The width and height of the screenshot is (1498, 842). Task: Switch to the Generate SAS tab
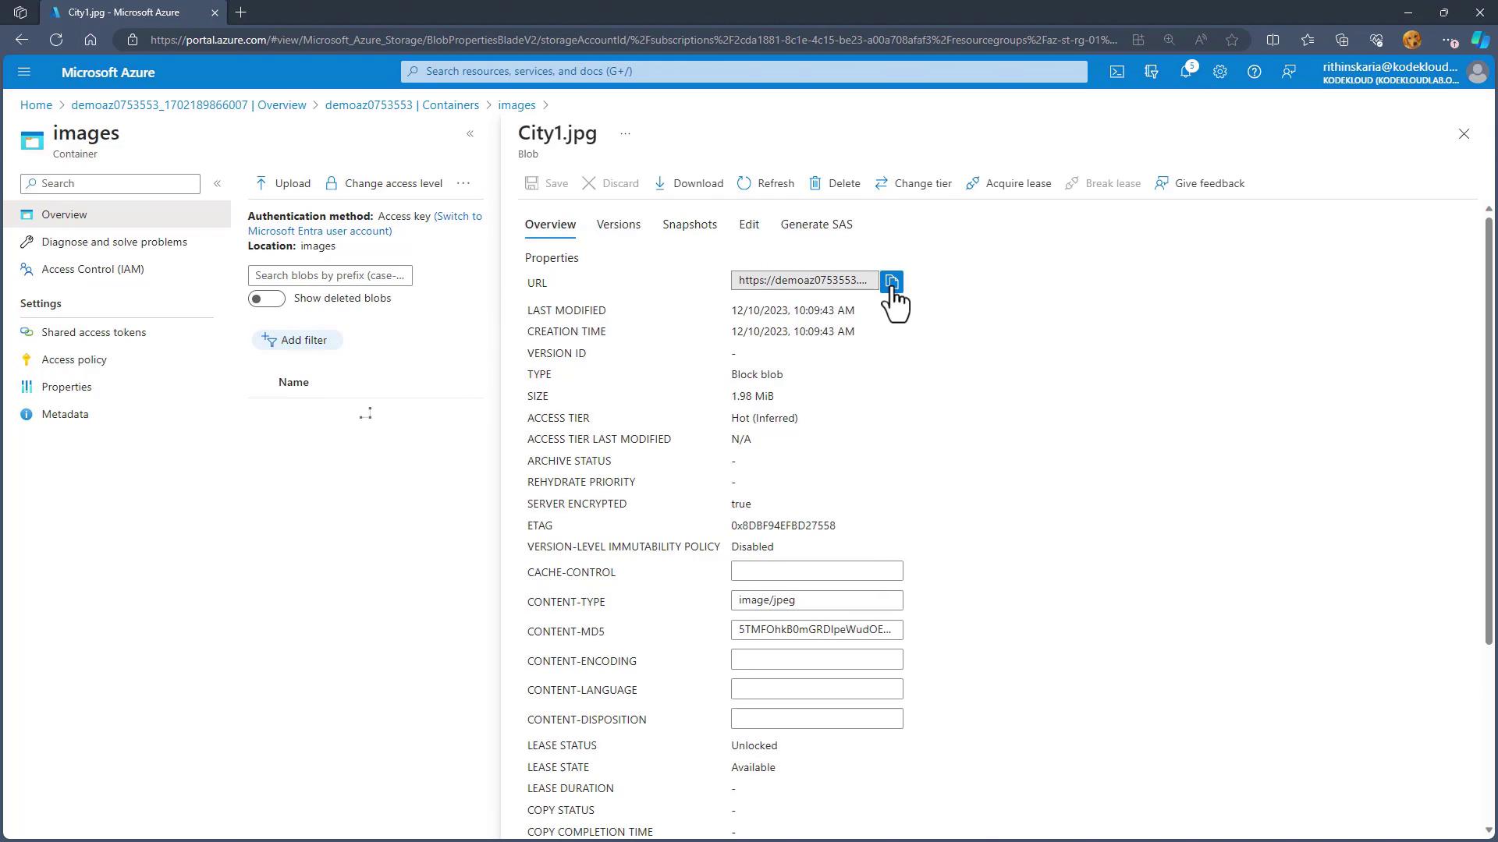coord(816,225)
